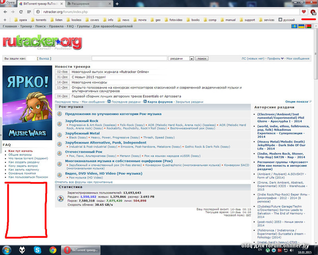This screenshot has width=318, height=255.
Task: Open Регламент группы «Артсовет» link
Action: [x=283, y=165]
